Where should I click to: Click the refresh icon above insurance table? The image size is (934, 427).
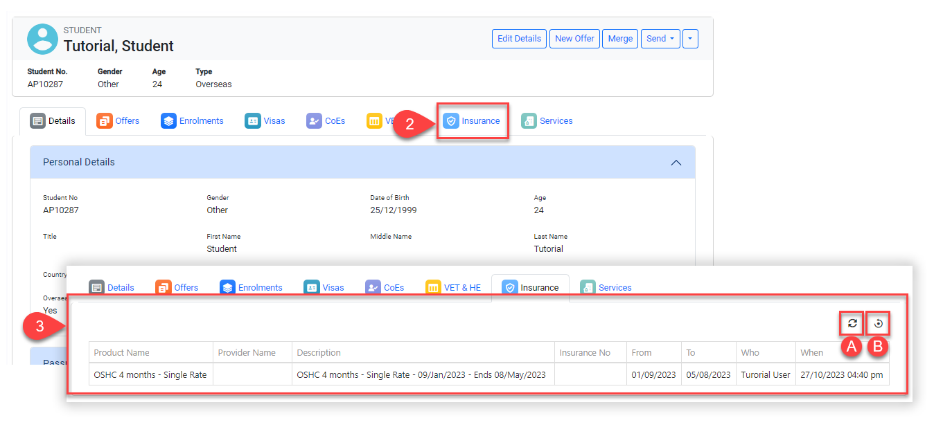[852, 323]
